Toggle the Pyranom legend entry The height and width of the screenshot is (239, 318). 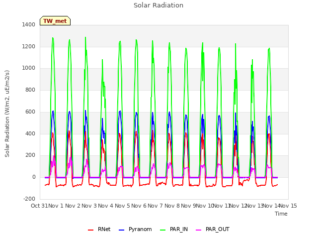(135, 229)
